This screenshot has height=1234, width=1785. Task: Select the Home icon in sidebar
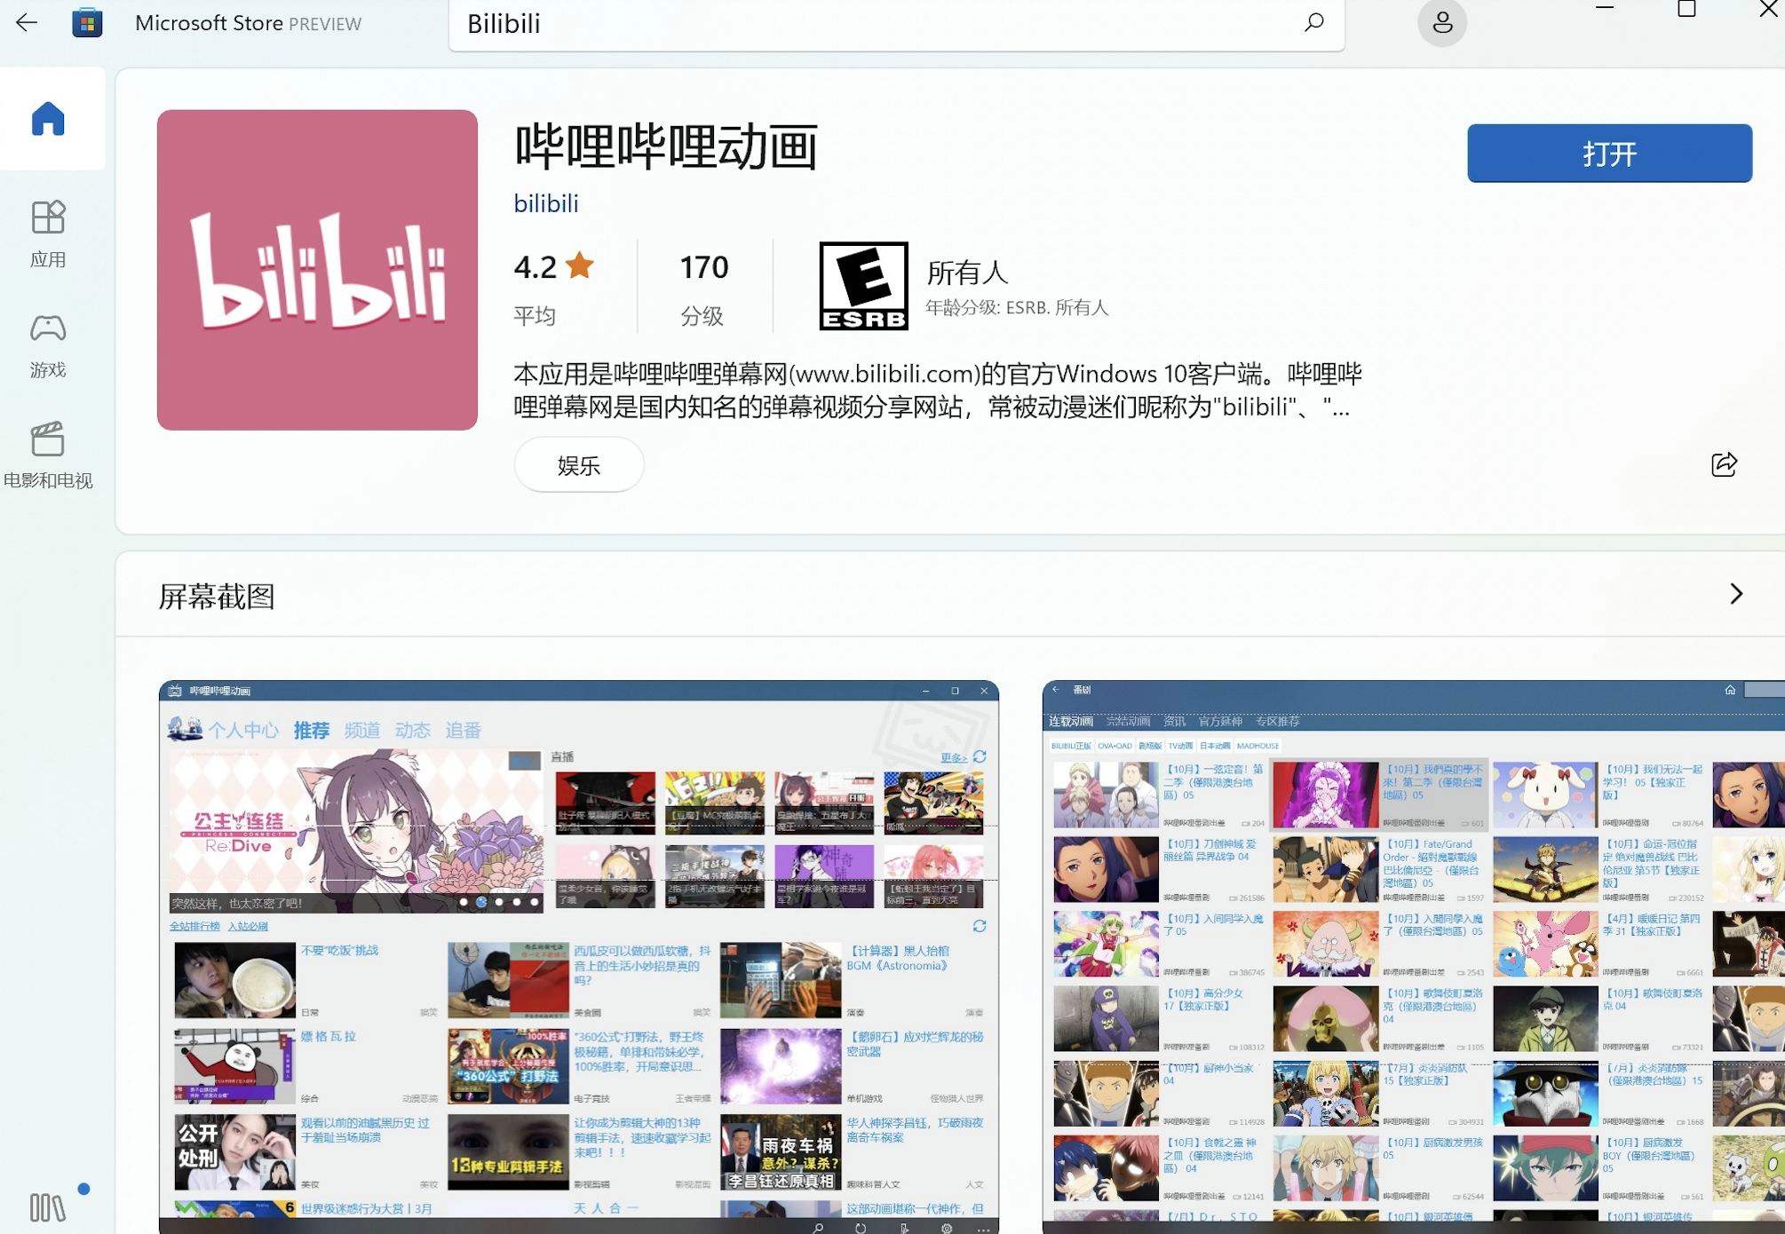pyautogui.click(x=51, y=119)
